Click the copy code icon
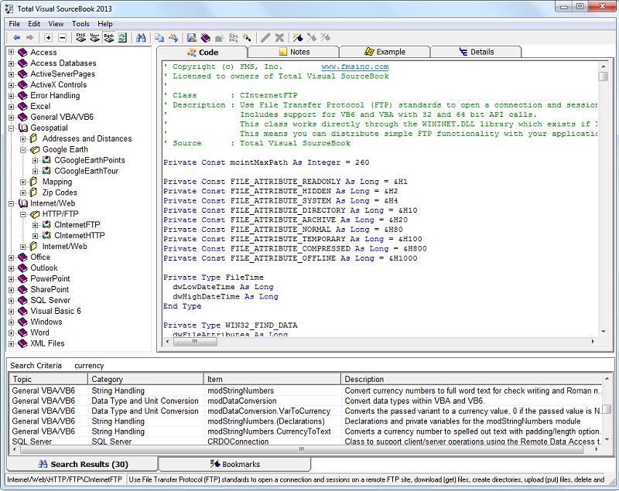This screenshot has height=491, width=619. pyautogui.click(x=157, y=36)
